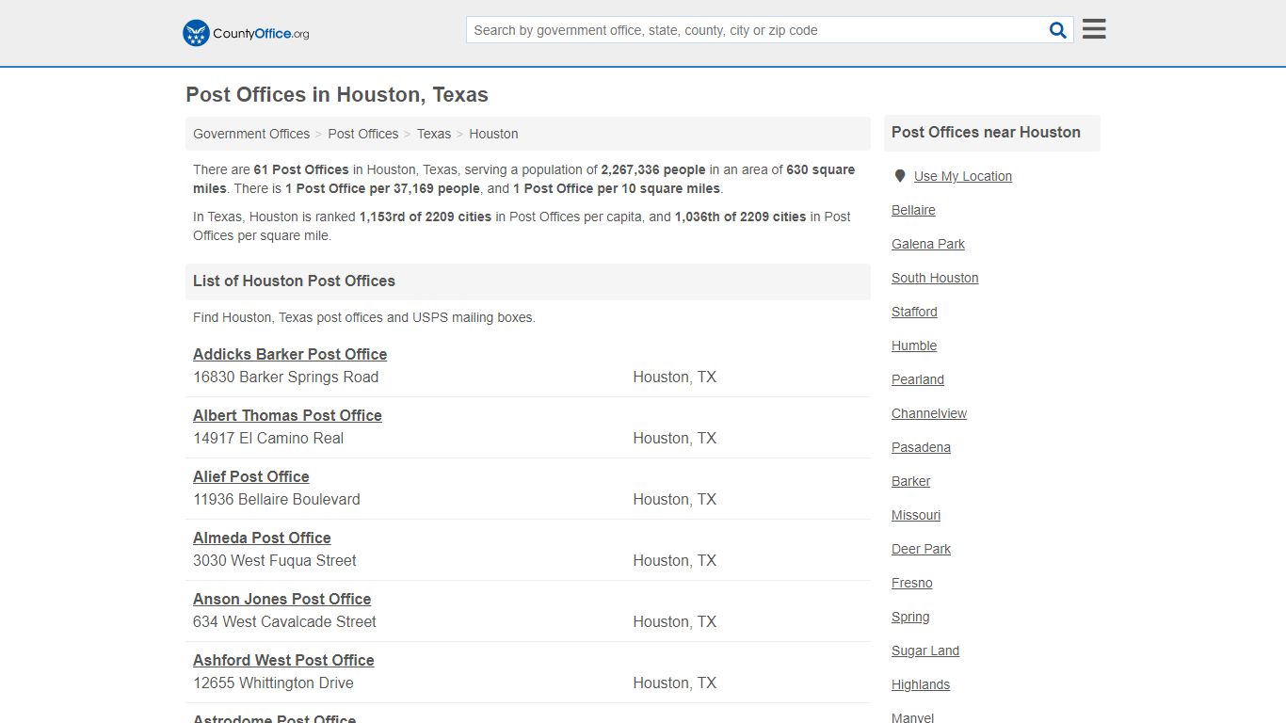Open Galena Park post offices
This screenshot has height=723, width=1286.
coord(928,244)
